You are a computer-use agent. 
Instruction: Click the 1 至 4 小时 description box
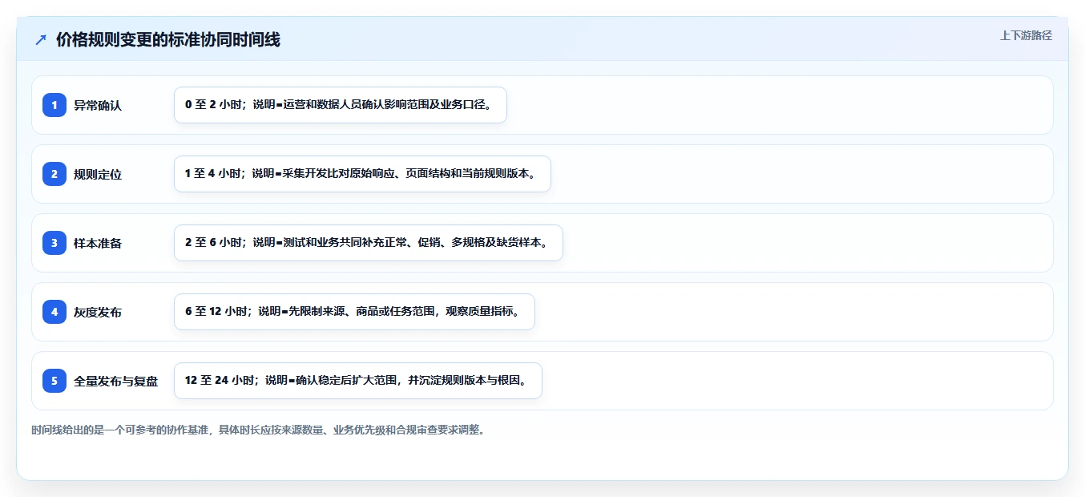point(362,174)
